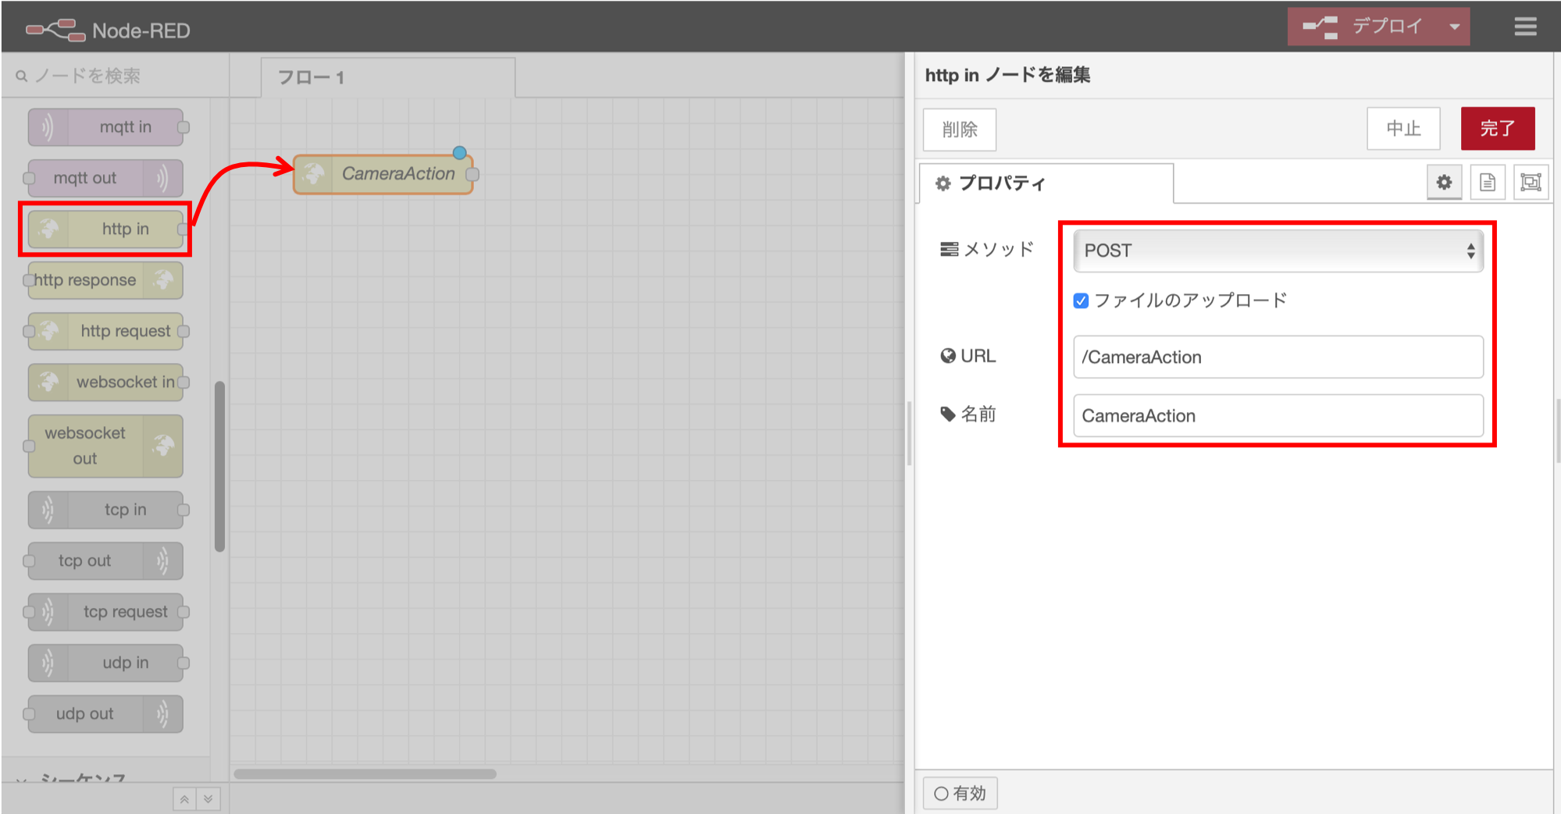Select the tcp in palette node
This screenshot has height=814, width=1561.
click(105, 510)
